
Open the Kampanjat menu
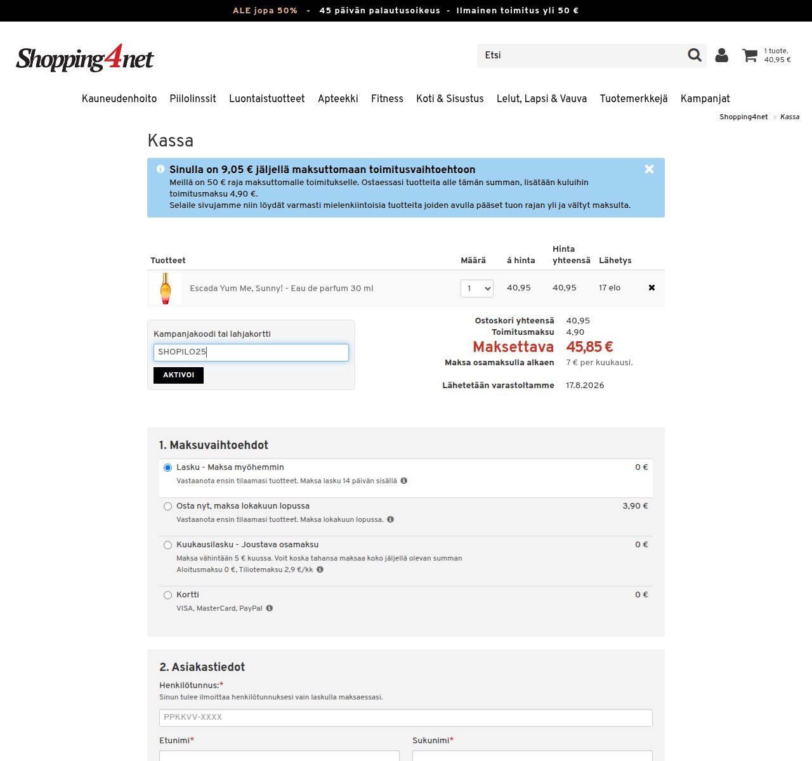(x=705, y=98)
